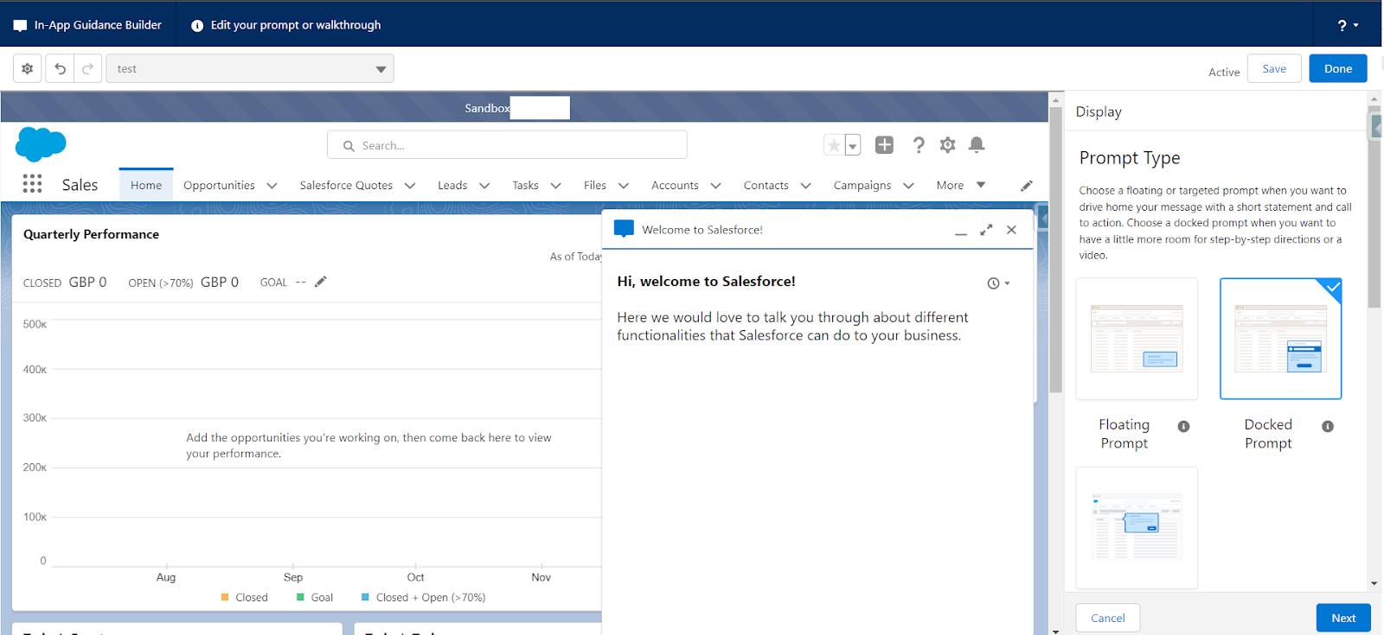
Task: Open the Leads tab
Action: 452,185
